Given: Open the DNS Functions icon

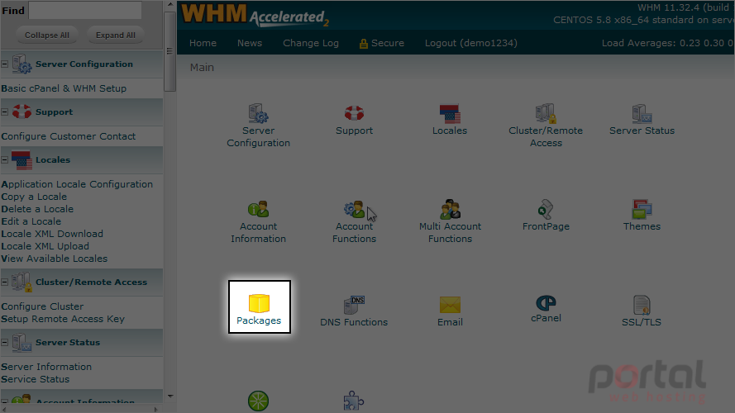Looking at the screenshot, I should [x=354, y=305].
